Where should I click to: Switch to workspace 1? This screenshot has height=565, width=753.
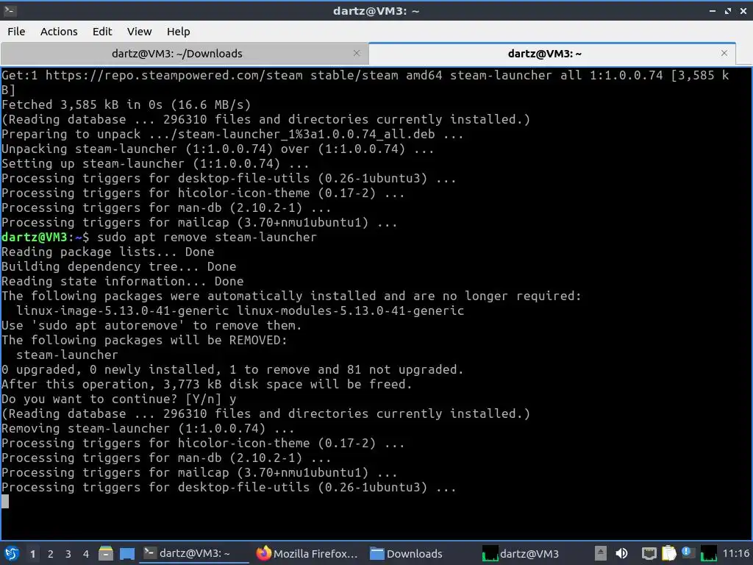(x=32, y=554)
